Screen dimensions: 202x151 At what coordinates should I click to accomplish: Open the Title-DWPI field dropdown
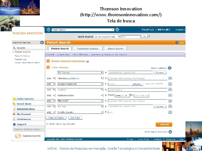pos(80,101)
